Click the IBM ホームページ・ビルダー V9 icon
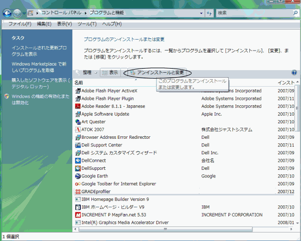301x241 pixels. click(x=78, y=207)
